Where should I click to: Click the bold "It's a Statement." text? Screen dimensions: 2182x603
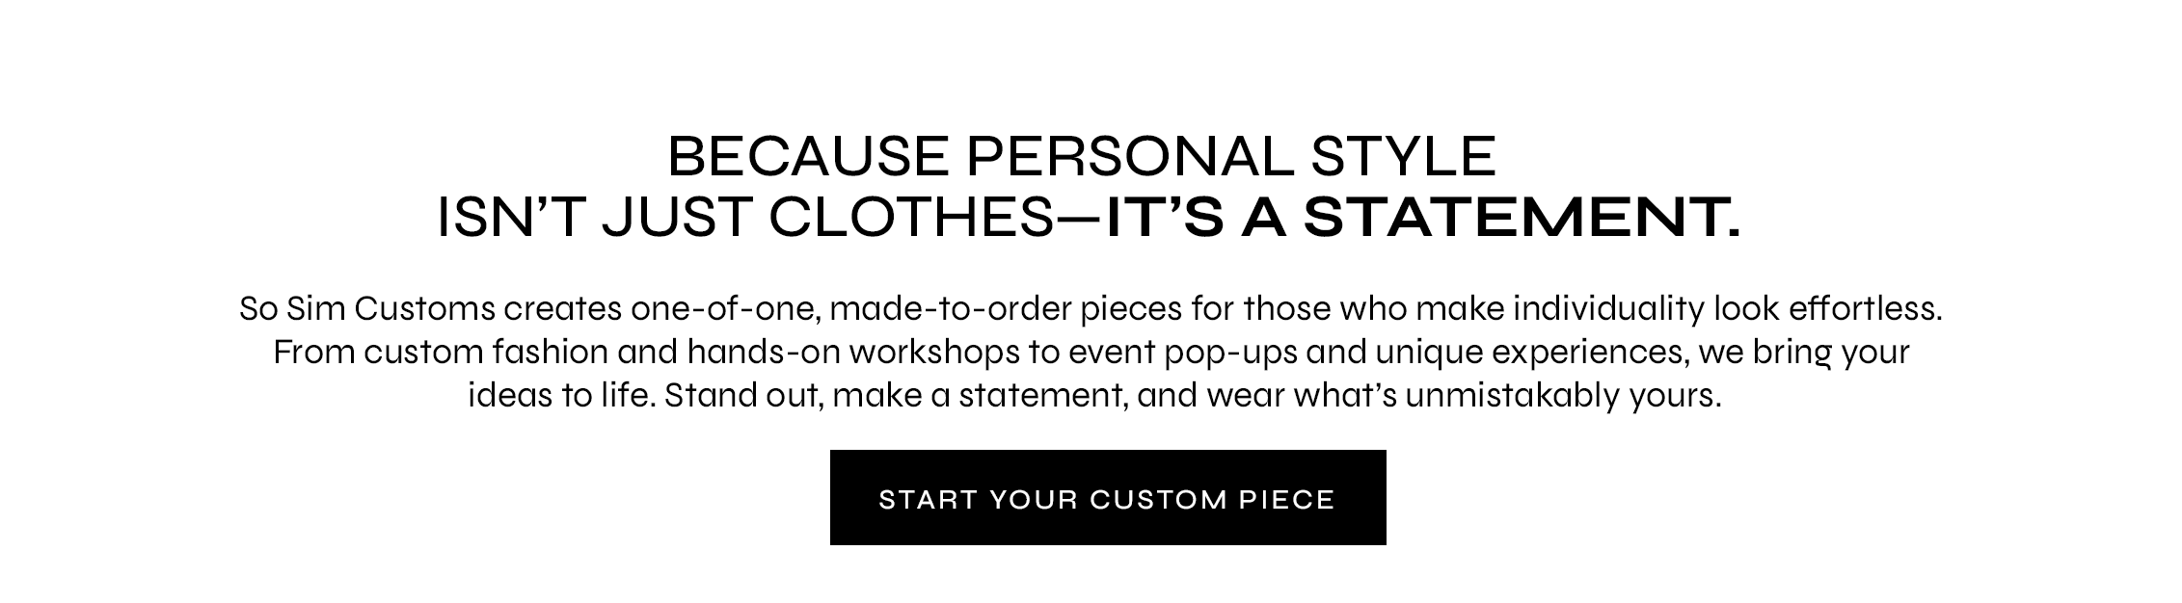(x=1423, y=220)
